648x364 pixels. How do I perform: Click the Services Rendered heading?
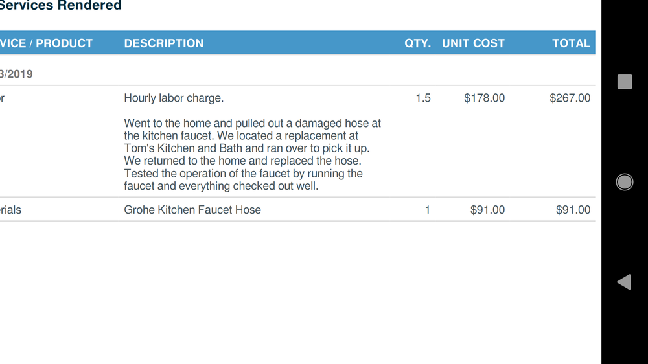coord(61,6)
